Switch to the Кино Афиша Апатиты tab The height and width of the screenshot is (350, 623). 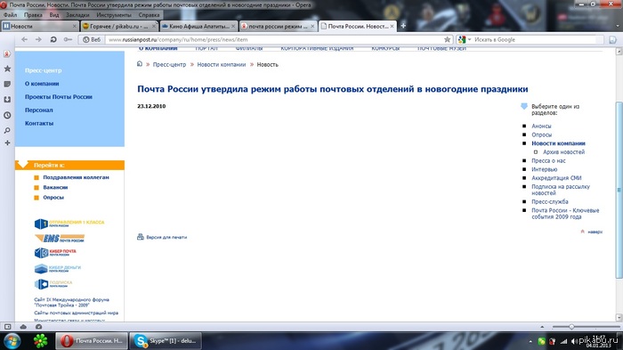[x=198, y=26]
